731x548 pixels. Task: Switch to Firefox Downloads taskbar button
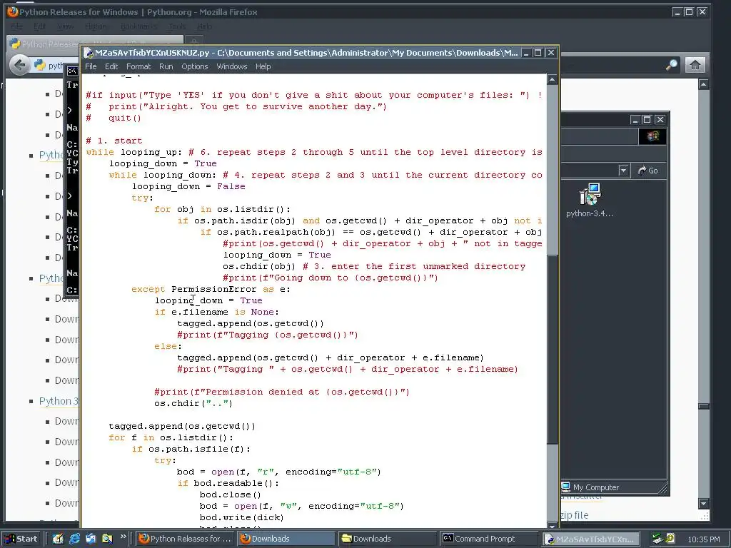[286, 539]
